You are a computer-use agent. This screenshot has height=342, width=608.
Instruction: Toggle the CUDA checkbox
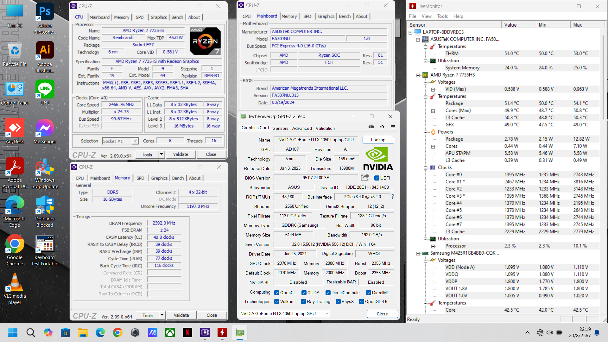(304, 293)
